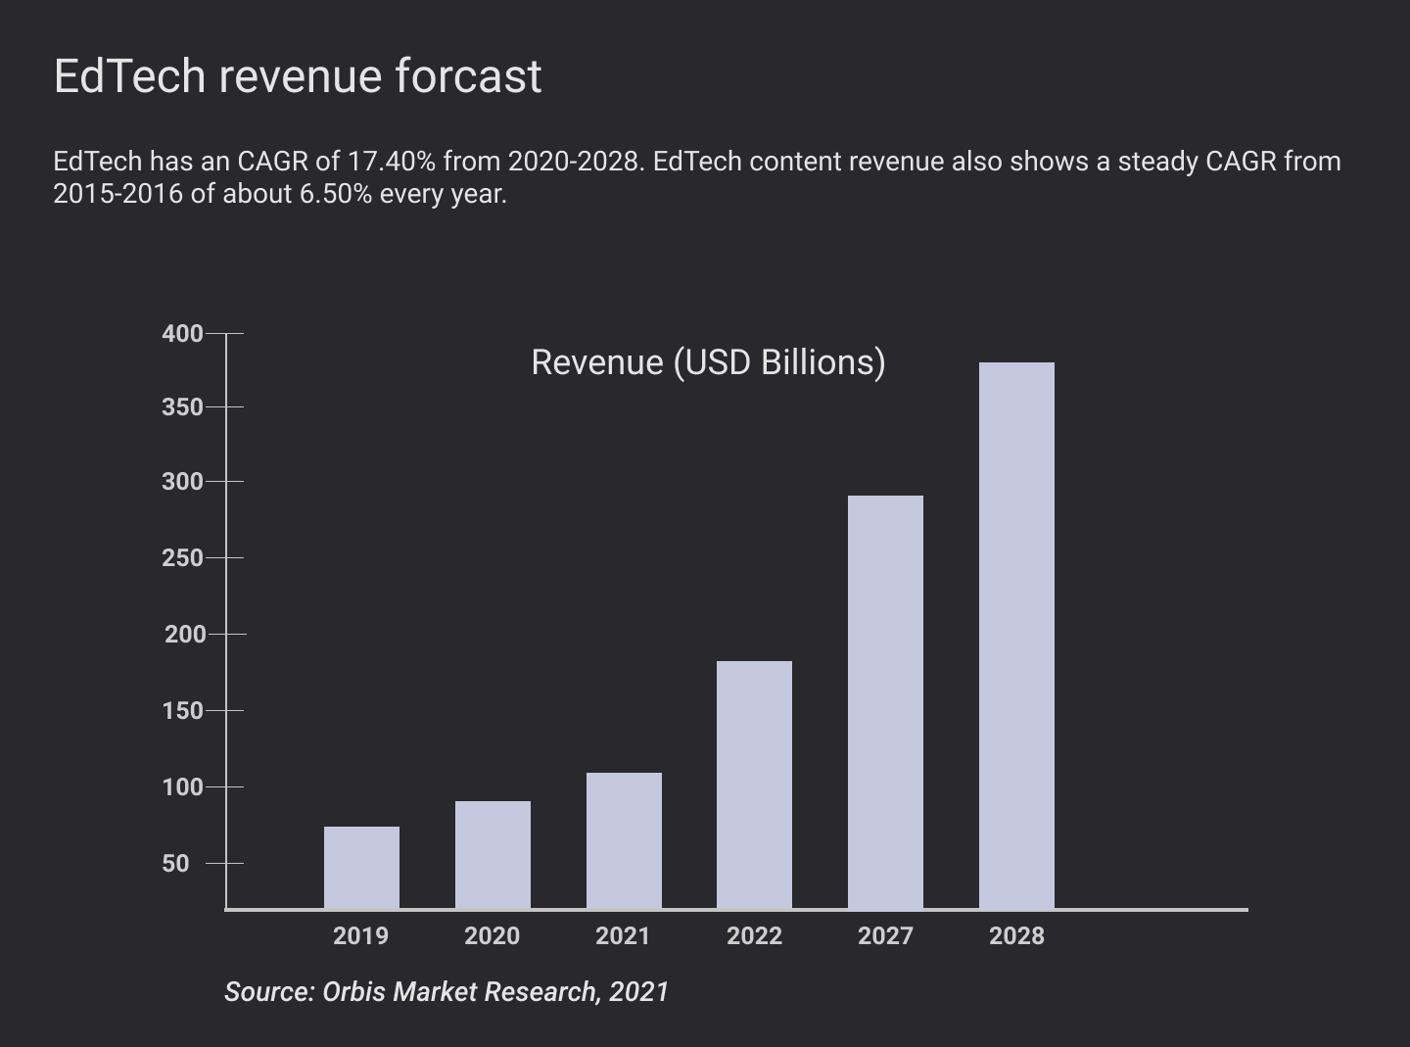Select the 2019 revenue bar
This screenshot has width=1410, height=1047.
tap(361, 868)
